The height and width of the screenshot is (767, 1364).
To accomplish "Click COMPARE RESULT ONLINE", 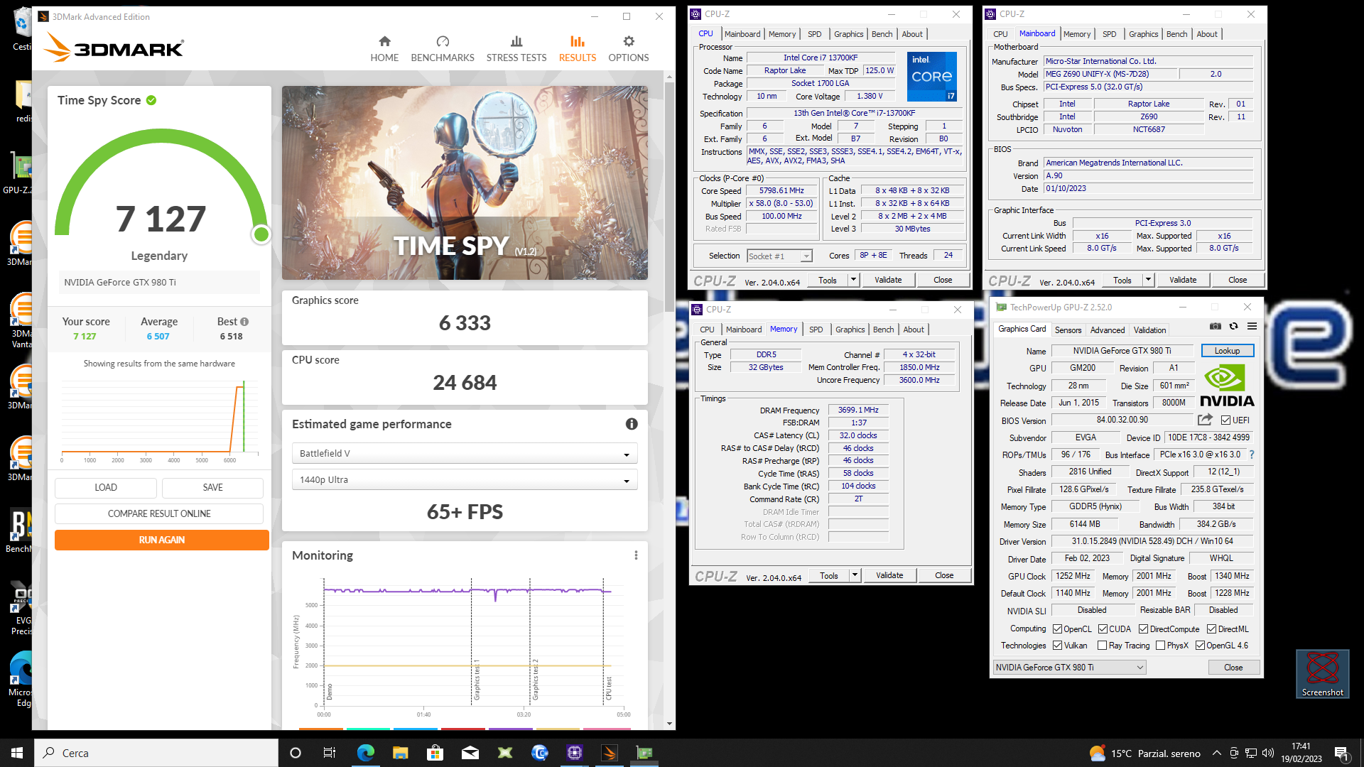I will [159, 513].
